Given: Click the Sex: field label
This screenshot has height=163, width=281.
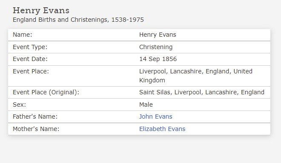Looking at the screenshot, I should [x=19, y=105].
